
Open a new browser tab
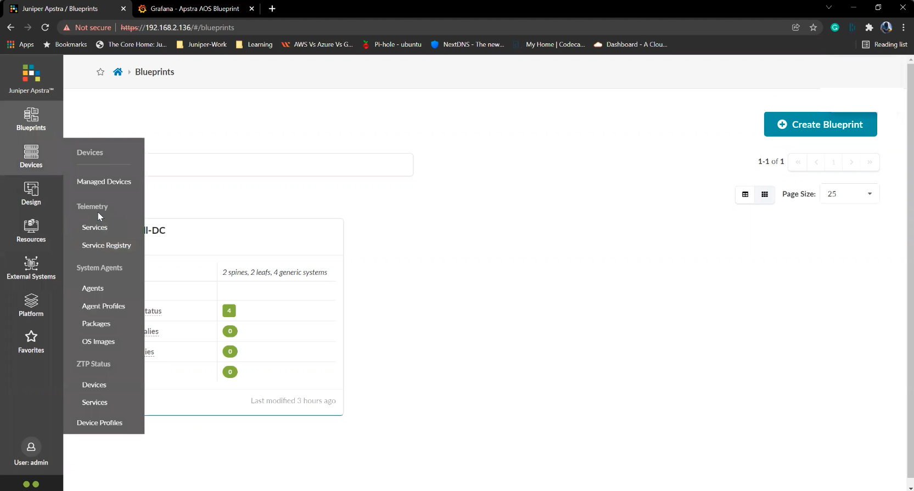[272, 8]
